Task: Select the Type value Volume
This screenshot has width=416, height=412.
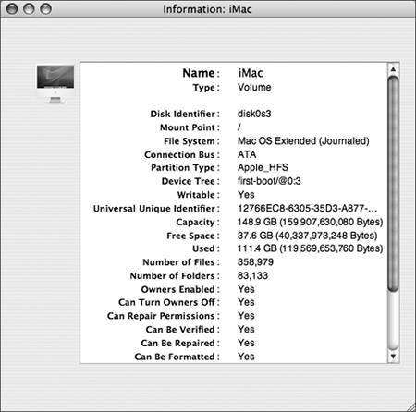Action: click(x=254, y=87)
